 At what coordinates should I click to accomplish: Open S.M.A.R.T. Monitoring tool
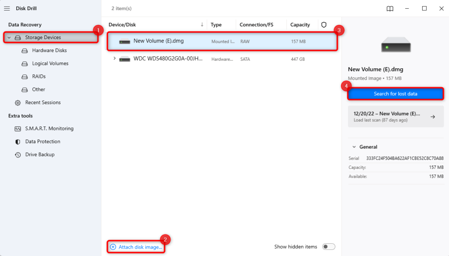coord(48,128)
